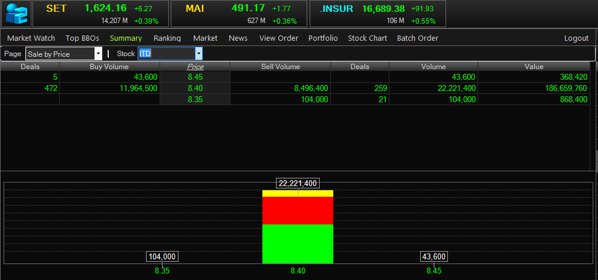Image resolution: width=598 pixels, height=280 pixels.
Task: Click the ITD stock input field
Action: (x=166, y=54)
